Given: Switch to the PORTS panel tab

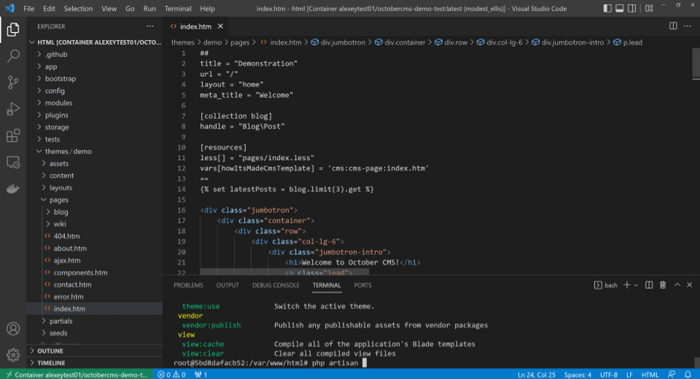Looking at the screenshot, I should pyautogui.click(x=363, y=285).
